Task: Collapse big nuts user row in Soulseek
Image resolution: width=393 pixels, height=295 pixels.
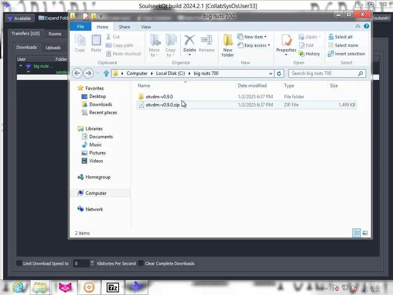Action: [x=21, y=66]
